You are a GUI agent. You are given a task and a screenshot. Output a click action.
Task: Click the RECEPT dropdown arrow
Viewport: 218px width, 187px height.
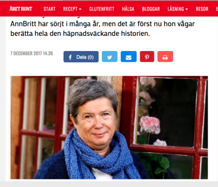coord(80,9)
